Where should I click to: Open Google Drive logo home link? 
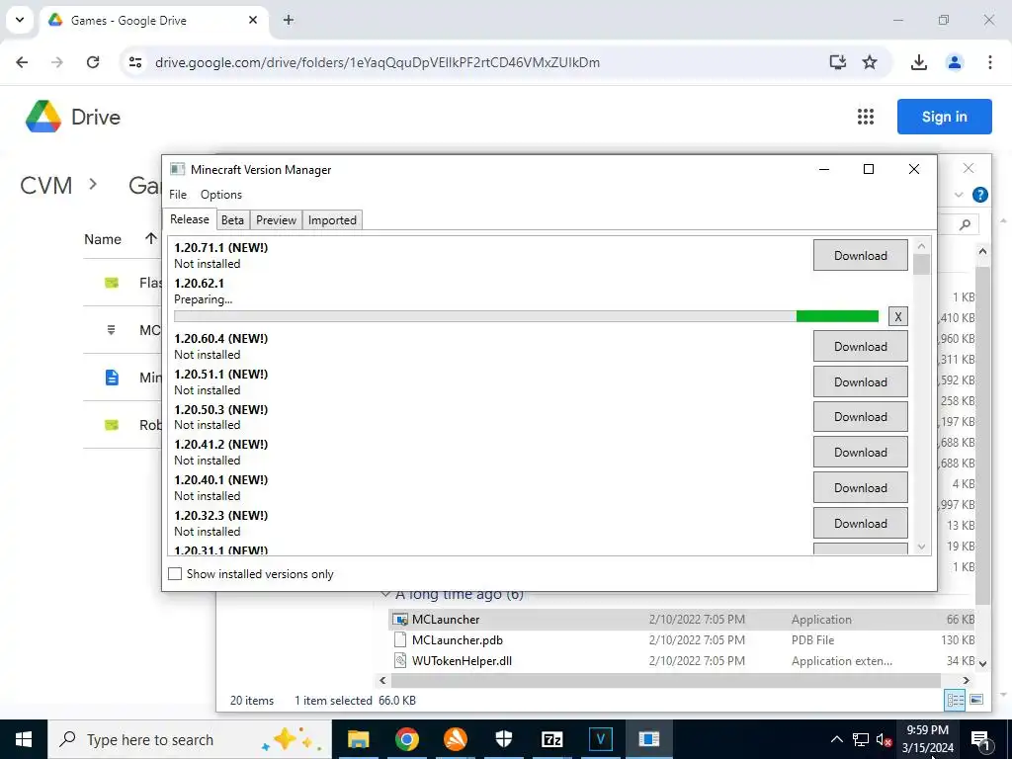pos(73,117)
